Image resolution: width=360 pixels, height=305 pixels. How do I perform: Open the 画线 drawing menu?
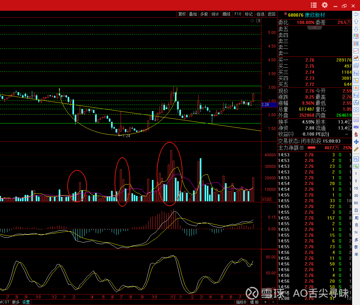[226, 14]
